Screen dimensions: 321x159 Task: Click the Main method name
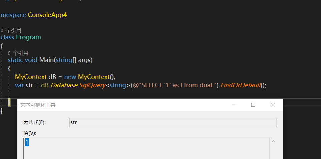47,60
